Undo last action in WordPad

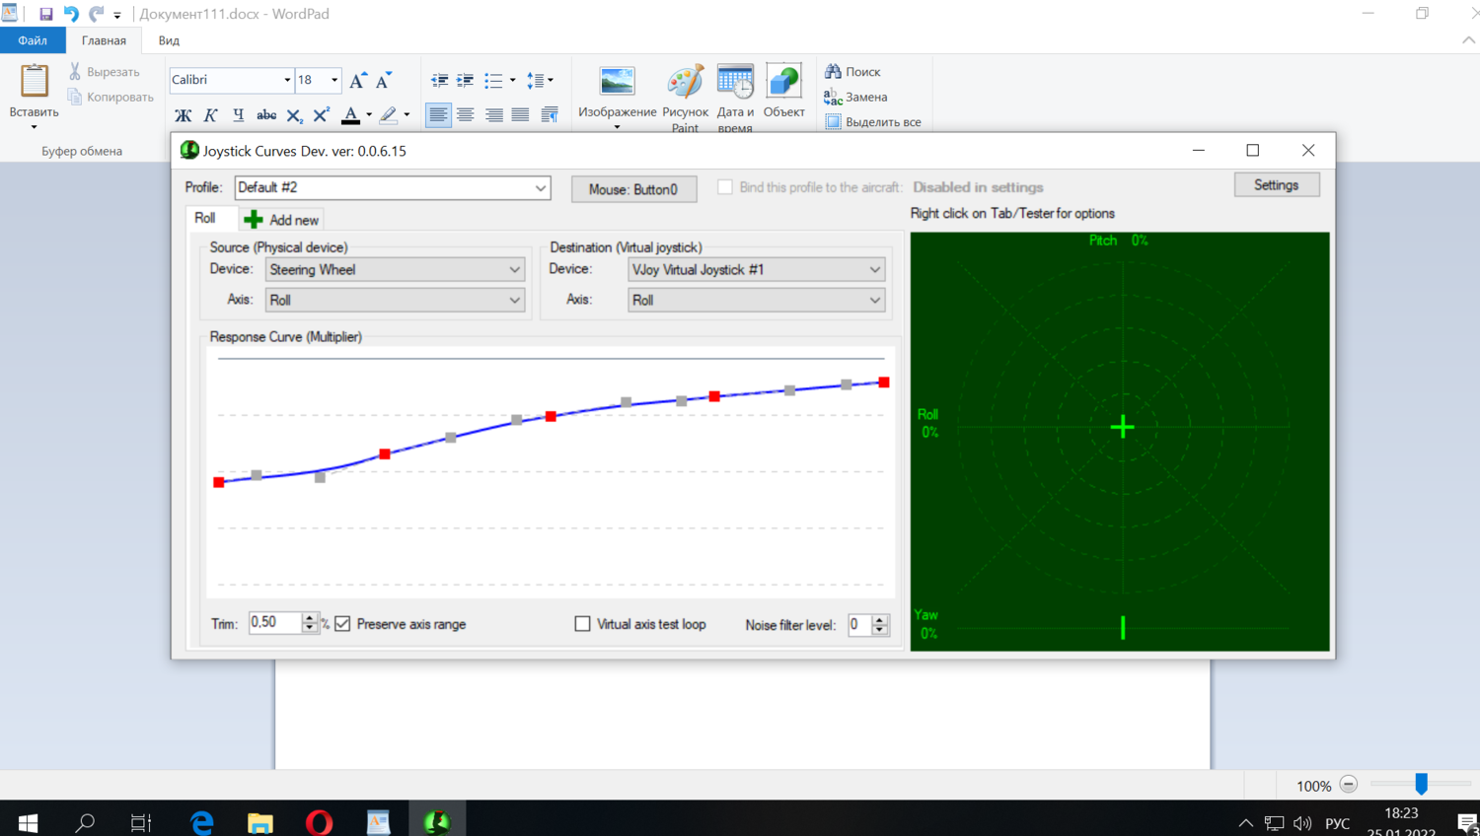(71, 14)
